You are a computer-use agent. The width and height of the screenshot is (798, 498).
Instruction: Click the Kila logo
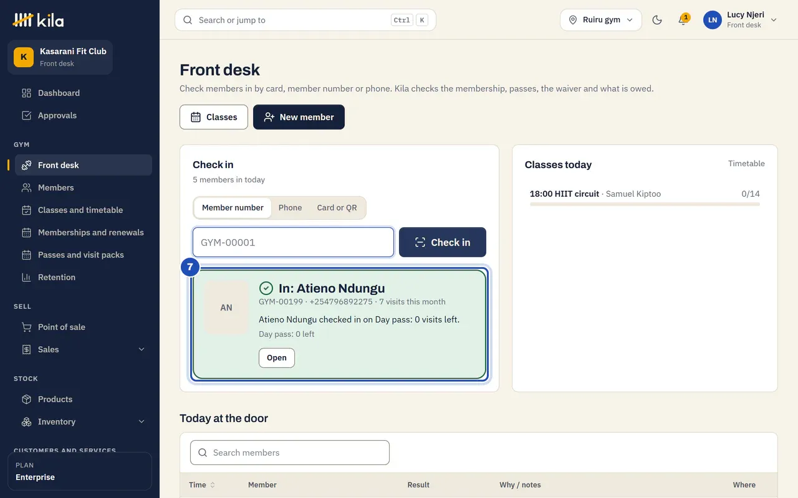pos(38,20)
